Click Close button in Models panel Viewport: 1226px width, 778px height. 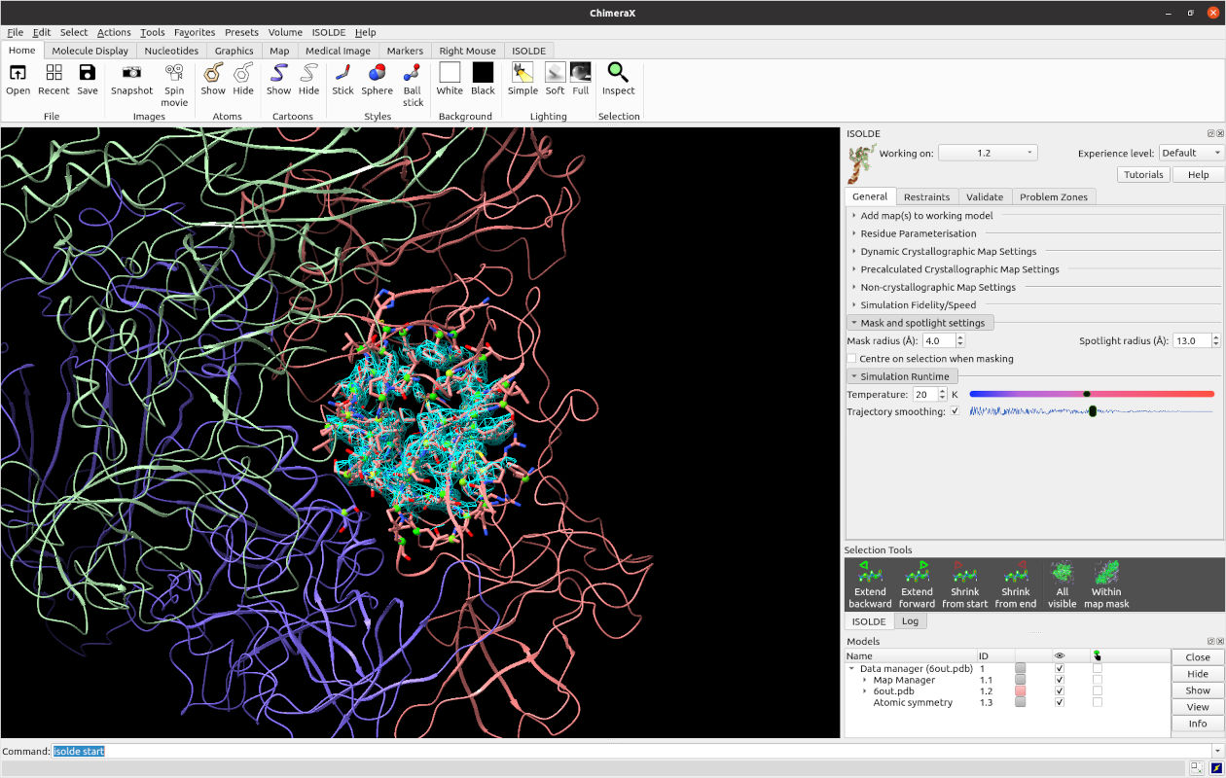point(1198,657)
